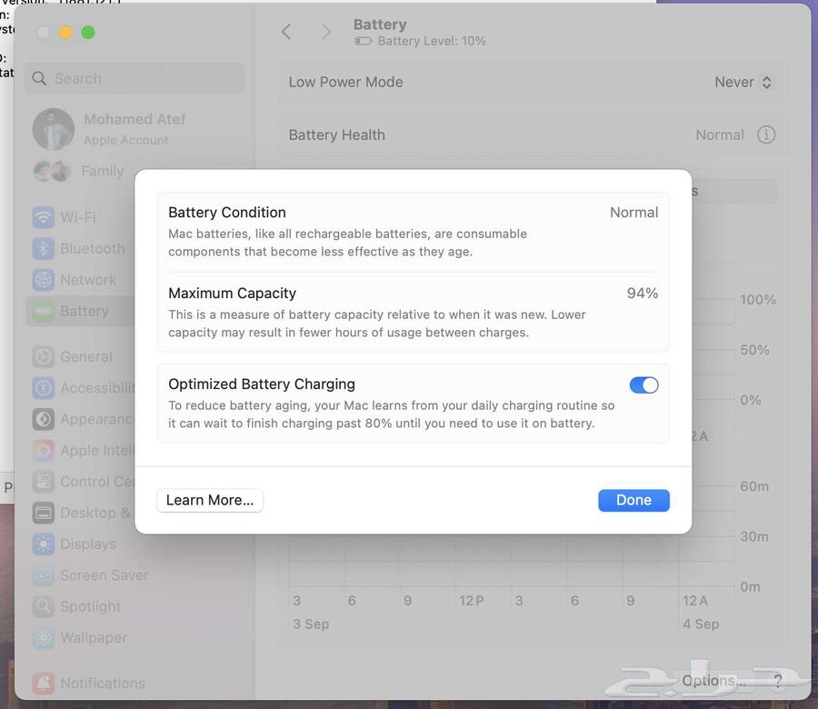
Task: Click the Displays sidebar icon
Action: point(43,544)
